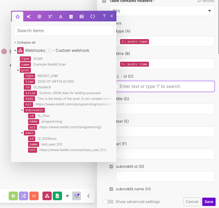The height and width of the screenshot is (208, 219).
Task: Click the Webhooks module icon in picker
Action: (21, 50)
